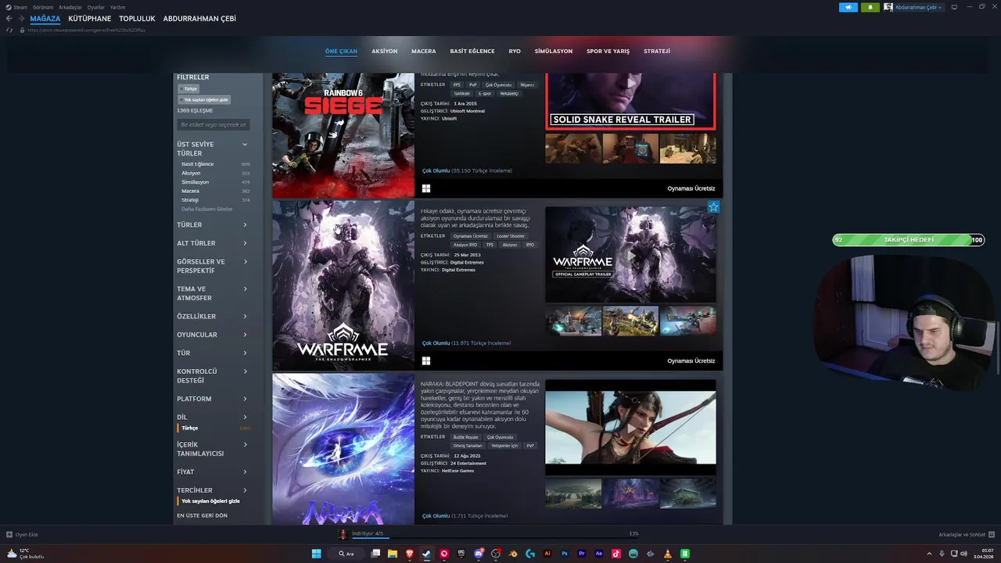Open TikTok app from taskbar
1001x563 pixels.
pos(616,554)
